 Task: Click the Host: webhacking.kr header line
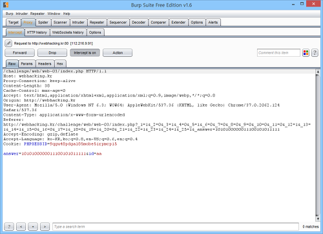pyautogui.click(x=28, y=76)
